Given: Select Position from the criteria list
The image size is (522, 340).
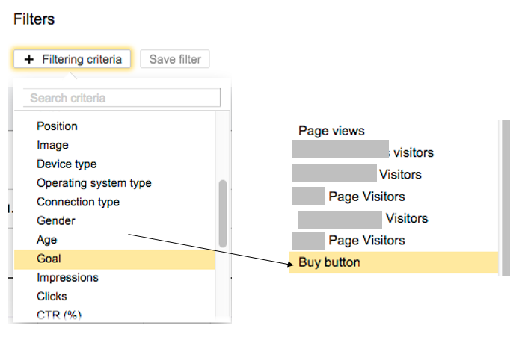Looking at the screenshot, I should click(57, 126).
